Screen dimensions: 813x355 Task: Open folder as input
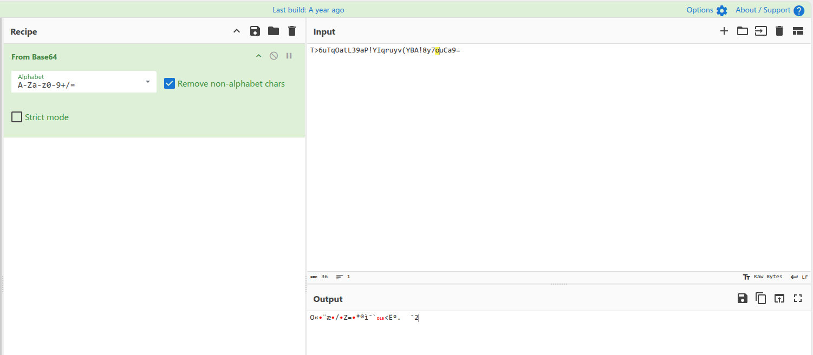(x=743, y=31)
